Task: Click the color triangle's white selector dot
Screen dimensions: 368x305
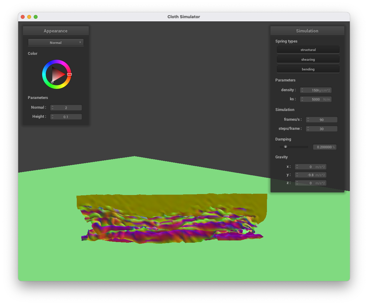Action: pyautogui.click(x=52, y=82)
